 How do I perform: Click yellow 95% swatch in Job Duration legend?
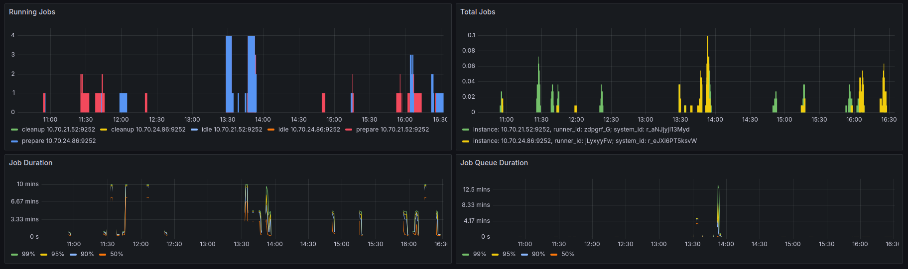pyautogui.click(x=44, y=255)
